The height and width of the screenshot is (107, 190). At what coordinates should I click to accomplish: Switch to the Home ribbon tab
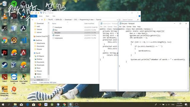click(x=41, y=16)
